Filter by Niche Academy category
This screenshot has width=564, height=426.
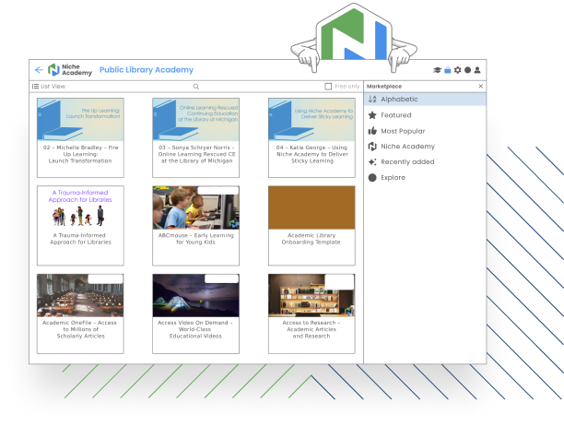407,147
